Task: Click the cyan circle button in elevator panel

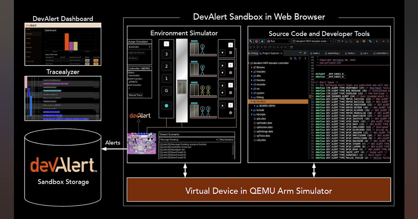Action: (167, 106)
